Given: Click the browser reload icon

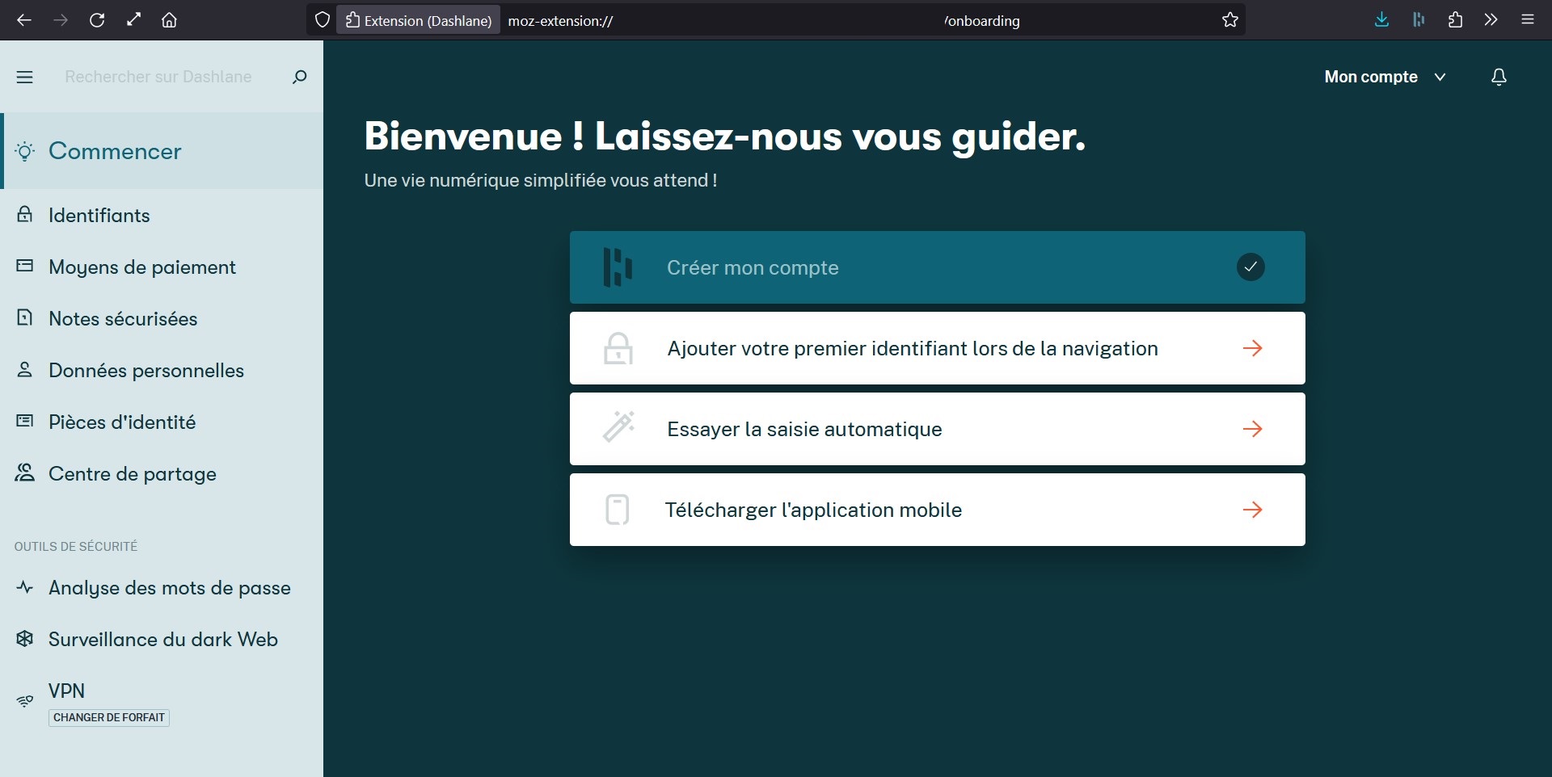Looking at the screenshot, I should pos(97,20).
